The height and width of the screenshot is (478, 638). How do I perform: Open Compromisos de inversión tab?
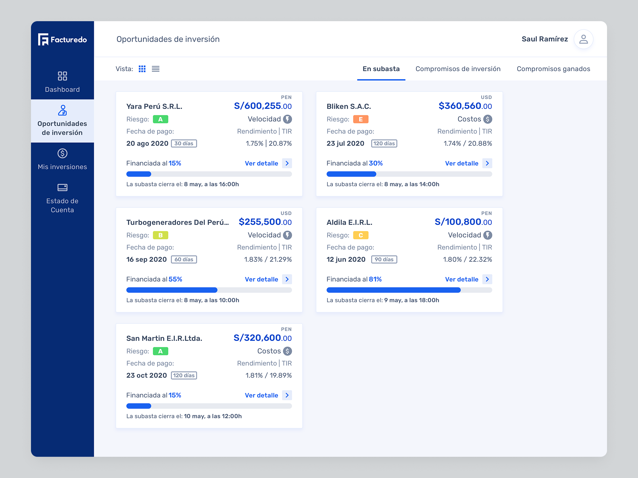(458, 69)
